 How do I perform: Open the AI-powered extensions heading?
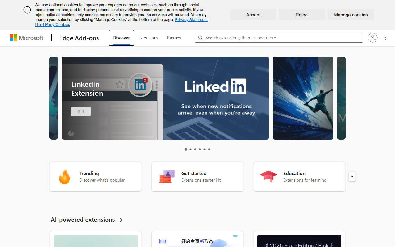tap(83, 220)
